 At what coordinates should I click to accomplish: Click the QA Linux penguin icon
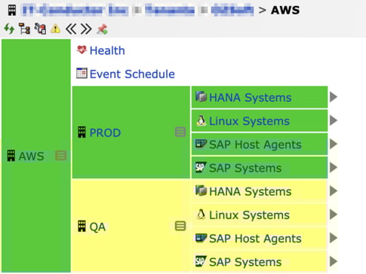(201, 215)
